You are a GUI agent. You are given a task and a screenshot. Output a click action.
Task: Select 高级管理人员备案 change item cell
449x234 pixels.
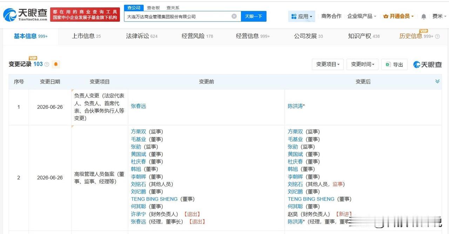click(x=99, y=177)
